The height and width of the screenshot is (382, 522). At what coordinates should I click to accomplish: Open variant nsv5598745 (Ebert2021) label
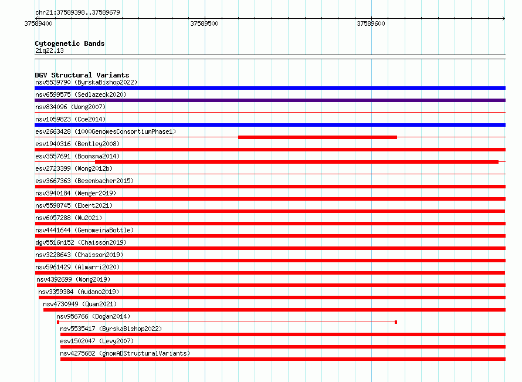(x=74, y=205)
